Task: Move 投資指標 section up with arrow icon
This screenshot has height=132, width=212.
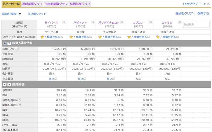Action: tap(5, 84)
